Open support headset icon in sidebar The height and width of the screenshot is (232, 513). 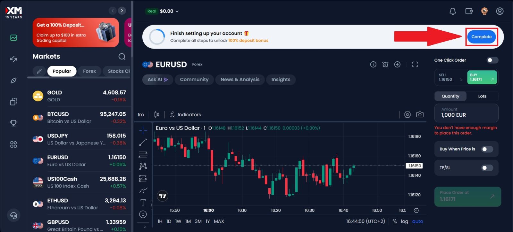(x=13, y=215)
